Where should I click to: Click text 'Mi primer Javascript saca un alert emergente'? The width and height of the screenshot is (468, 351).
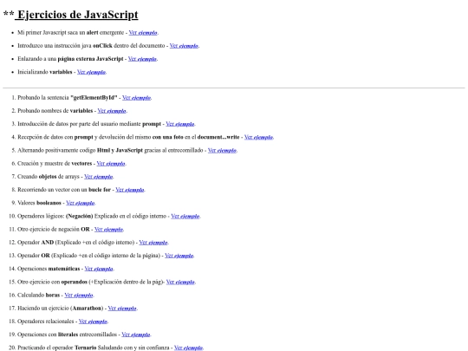71,32
